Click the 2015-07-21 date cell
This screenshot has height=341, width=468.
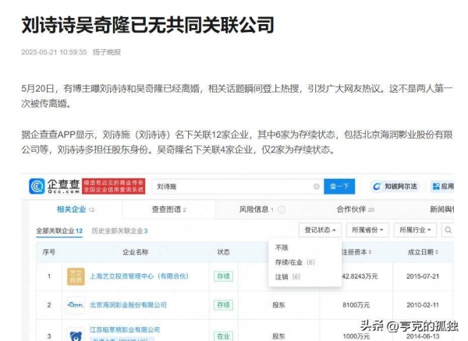(423, 276)
